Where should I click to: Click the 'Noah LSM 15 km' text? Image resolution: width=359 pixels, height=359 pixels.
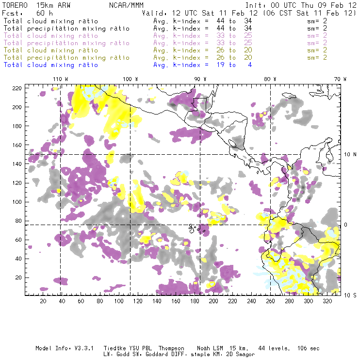click(223, 348)
